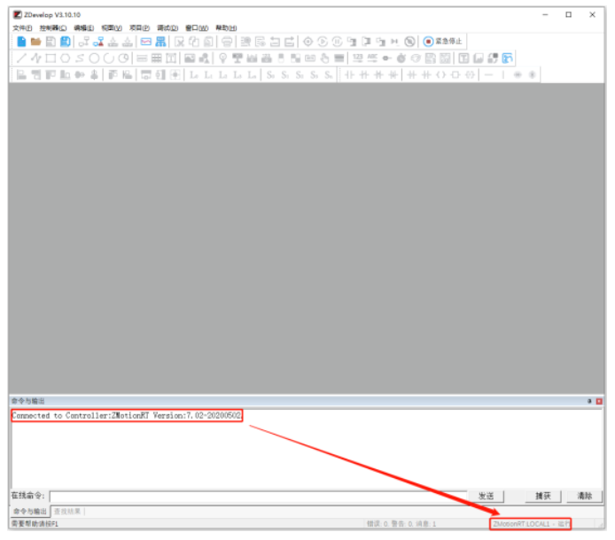Click the Connect controller icon

click(x=83, y=41)
